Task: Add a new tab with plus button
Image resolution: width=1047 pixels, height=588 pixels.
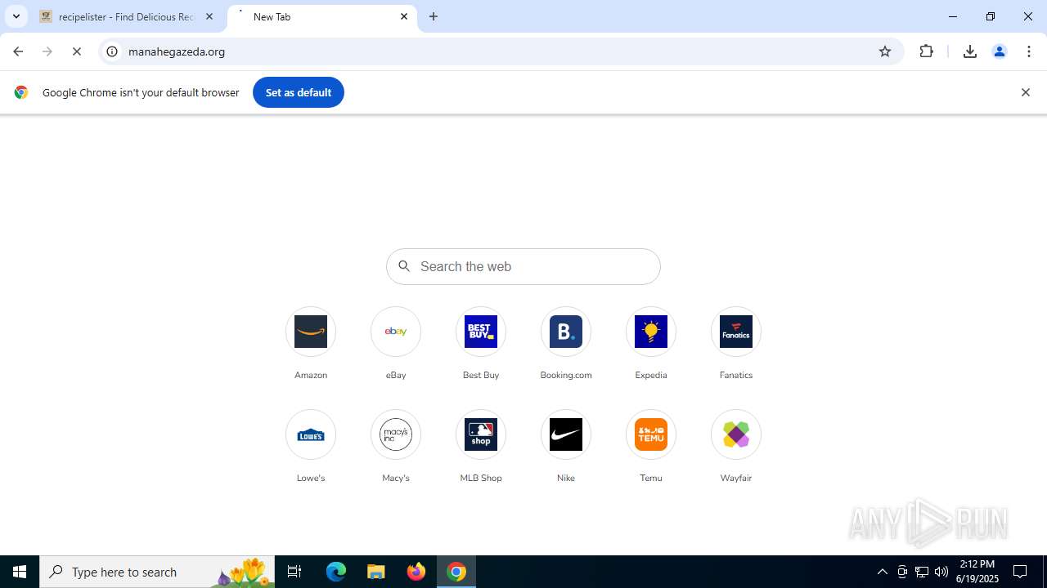Action: [434, 16]
